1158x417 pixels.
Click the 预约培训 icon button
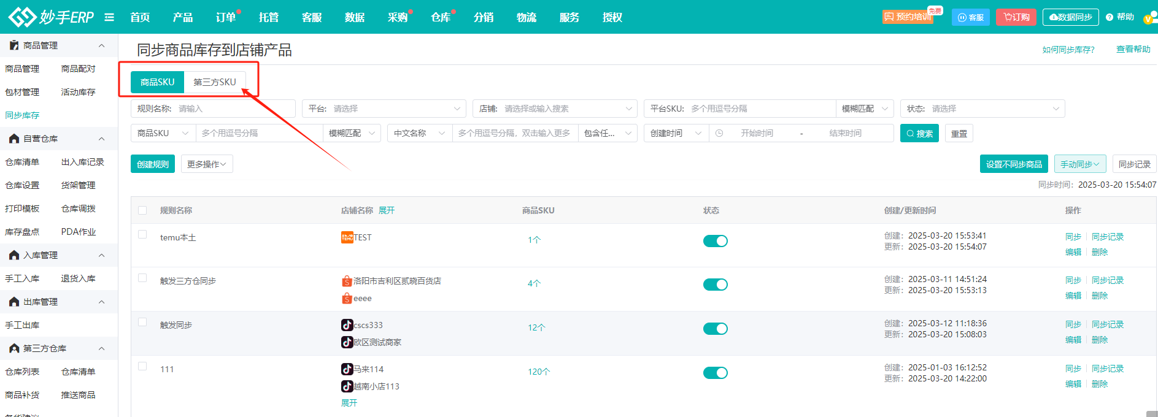[x=908, y=17]
